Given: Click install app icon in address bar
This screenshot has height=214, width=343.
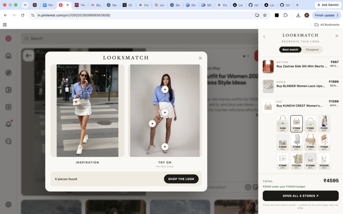Looking at the screenshot, I should [257, 15].
